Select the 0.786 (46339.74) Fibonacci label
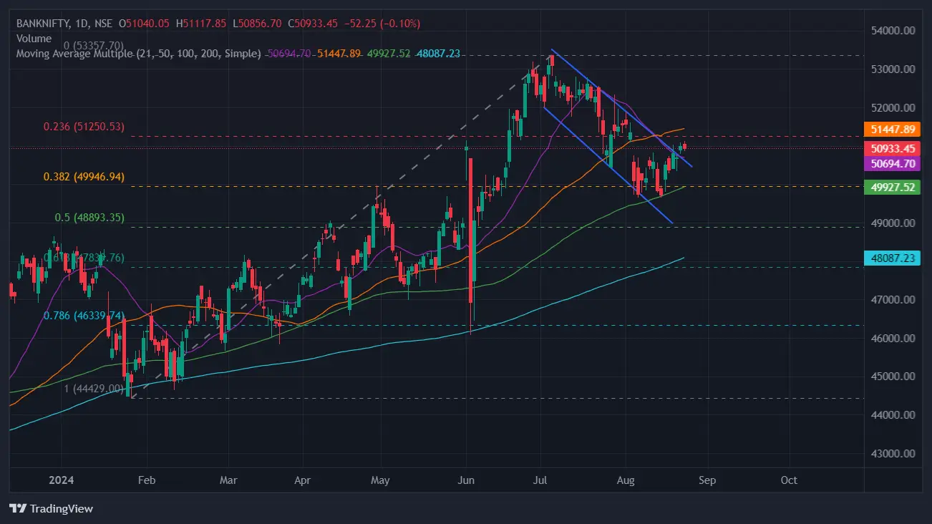 pyautogui.click(x=84, y=316)
